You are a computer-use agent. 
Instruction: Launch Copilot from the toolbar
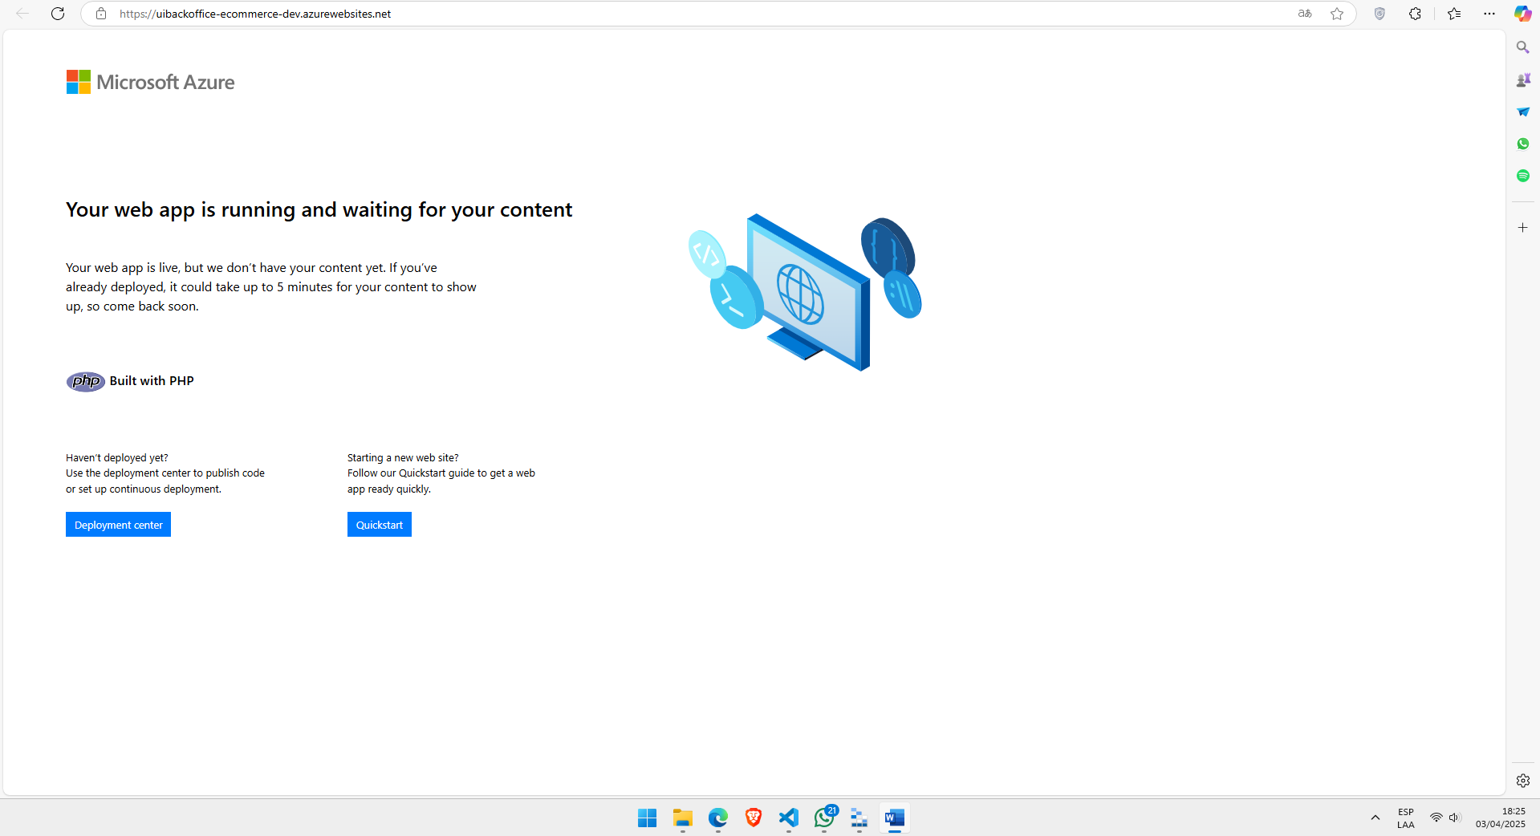tap(1522, 14)
